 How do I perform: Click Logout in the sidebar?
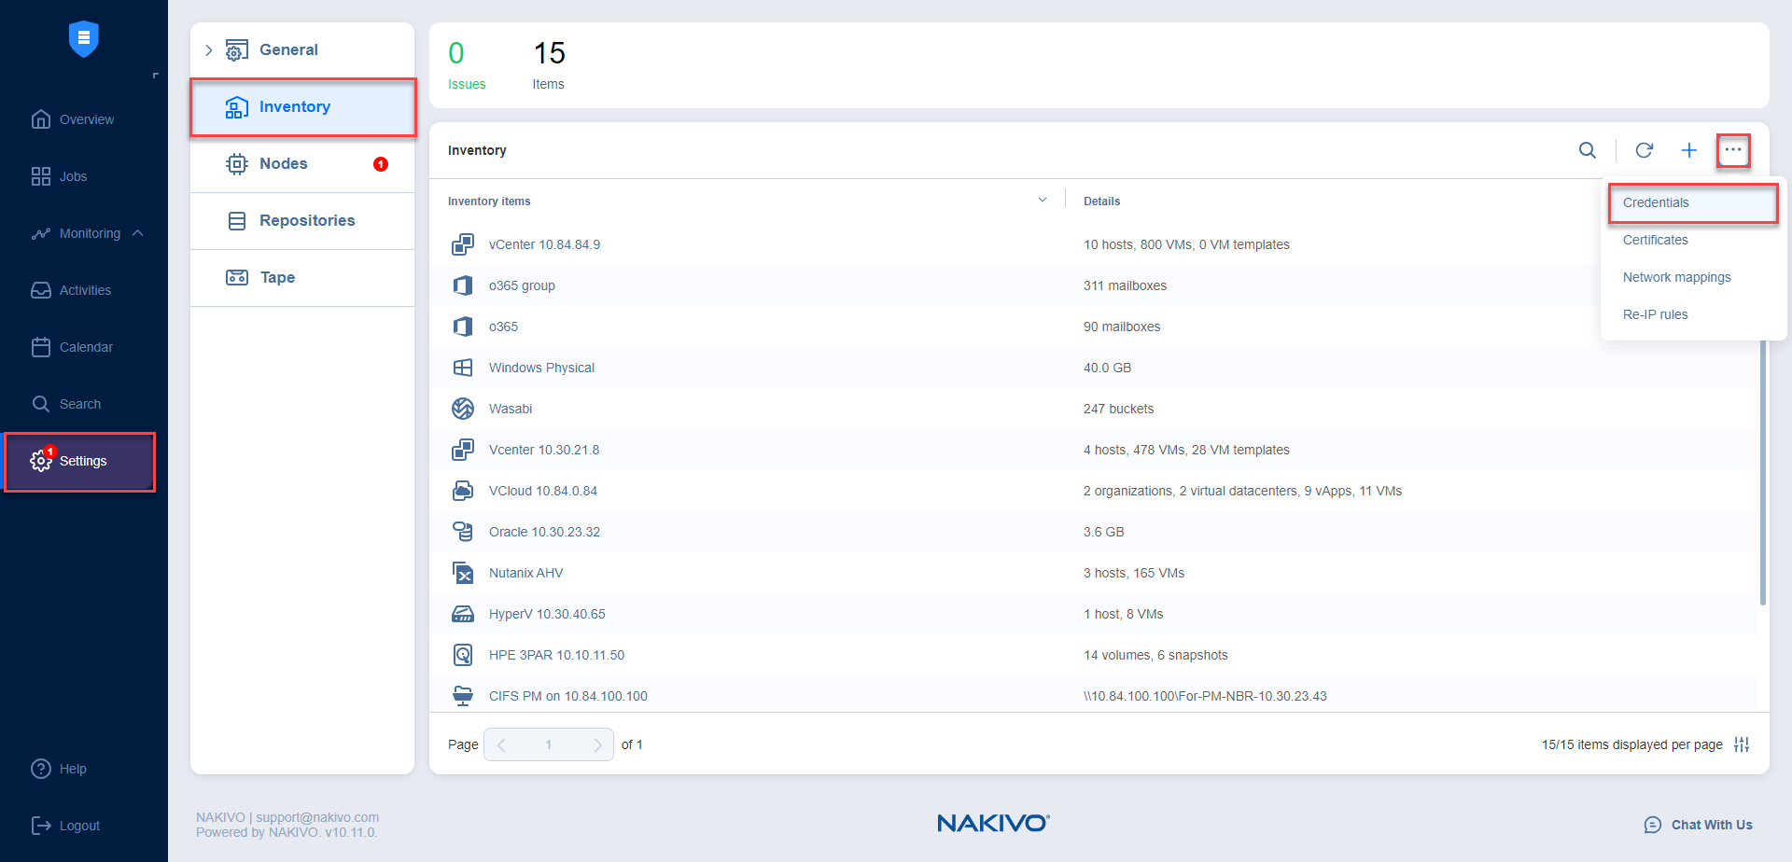78,826
